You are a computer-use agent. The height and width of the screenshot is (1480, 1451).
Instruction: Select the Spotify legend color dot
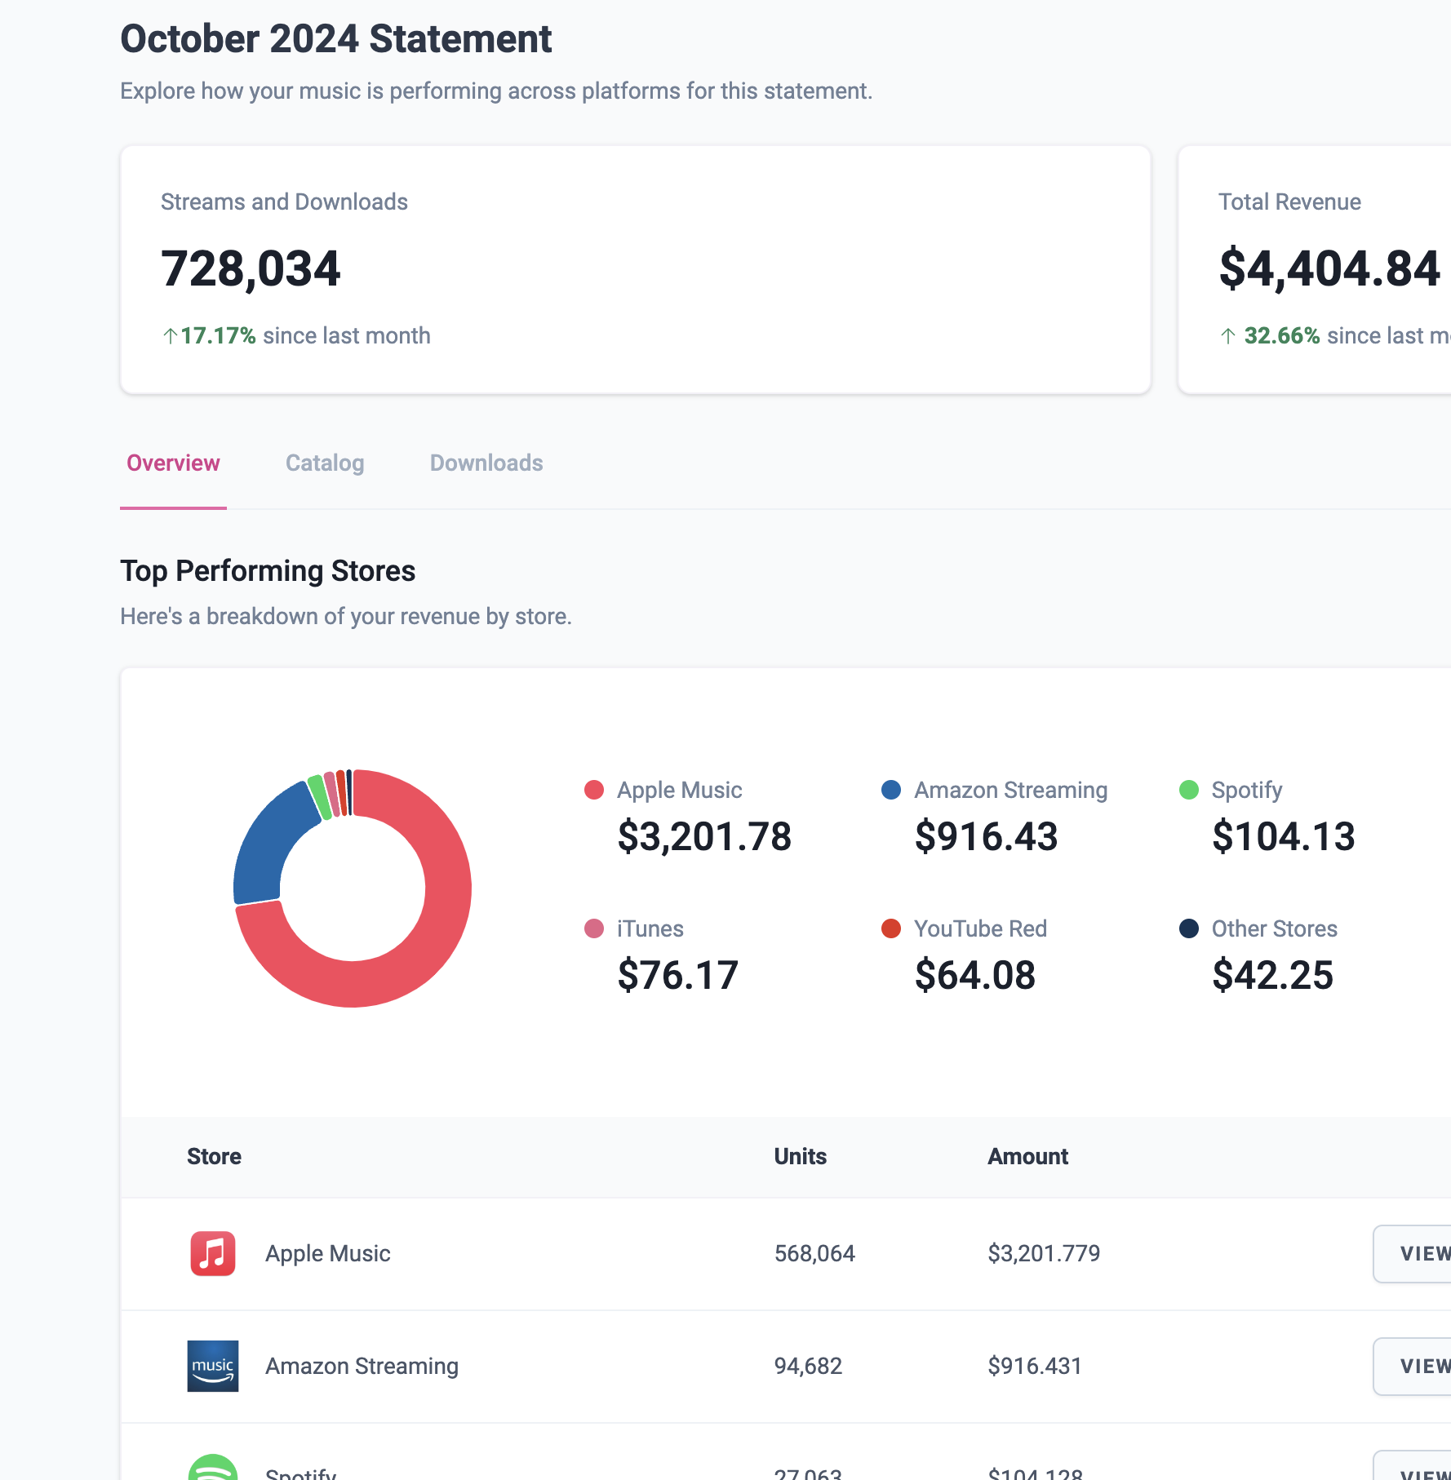pyautogui.click(x=1189, y=790)
